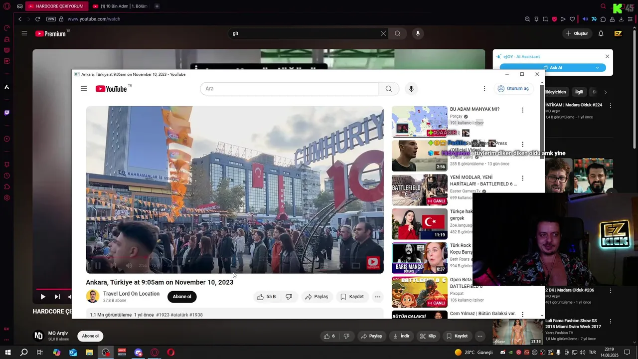
Task: Click Kaydet under the Ankara video
Action: (352, 297)
